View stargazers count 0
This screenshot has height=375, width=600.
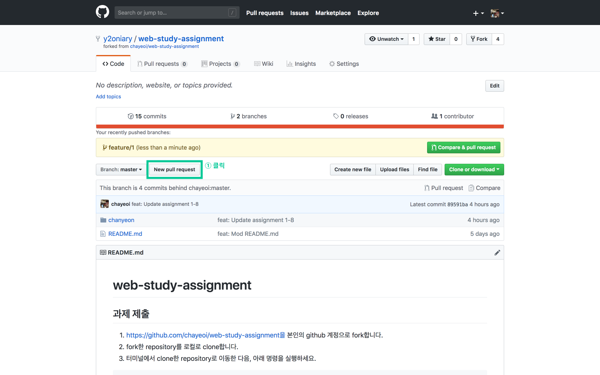[x=456, y=39]
